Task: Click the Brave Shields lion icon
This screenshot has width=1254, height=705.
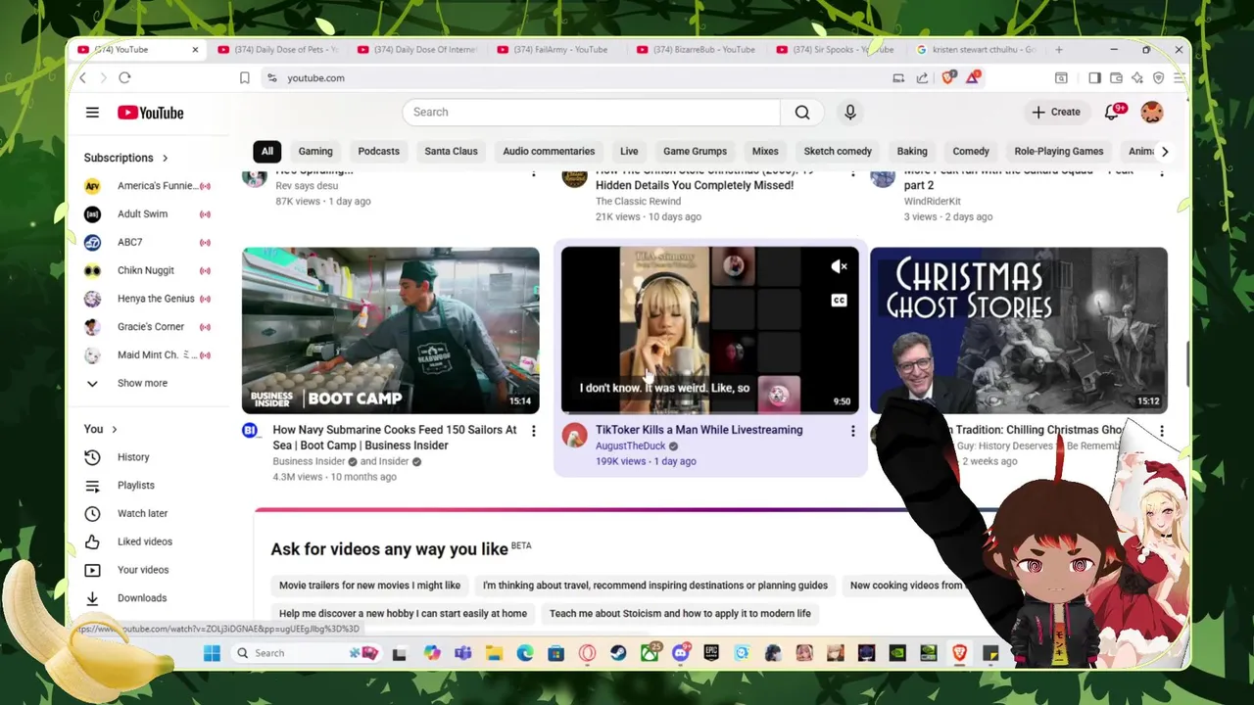Action: (947, 78)
